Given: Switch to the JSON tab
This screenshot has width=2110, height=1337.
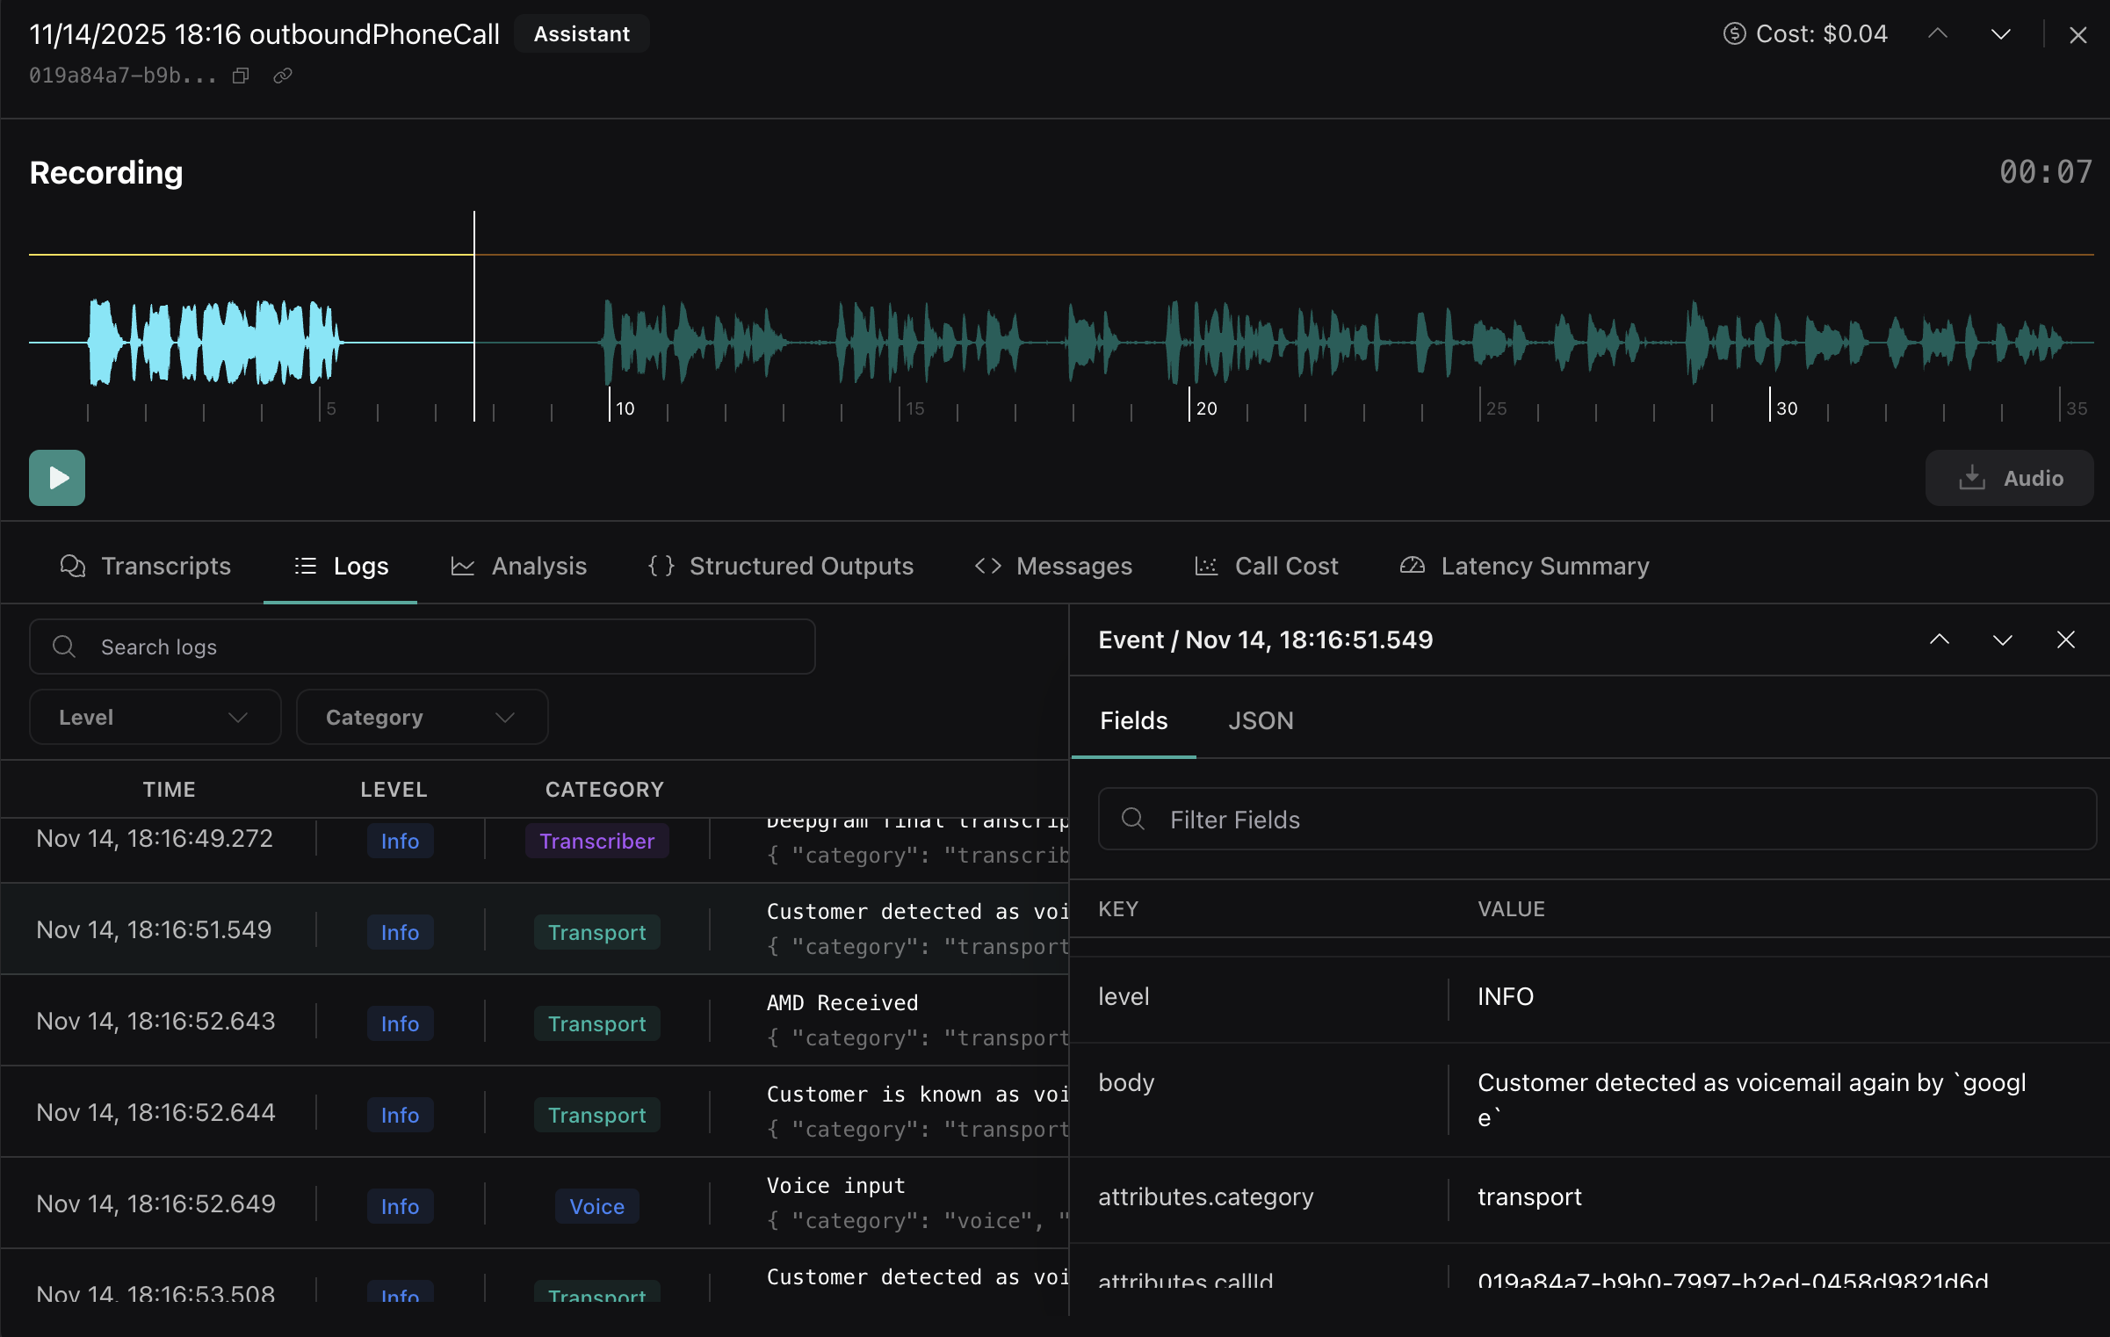Looking at the screenshot, I should click(x=1261, y=720).
